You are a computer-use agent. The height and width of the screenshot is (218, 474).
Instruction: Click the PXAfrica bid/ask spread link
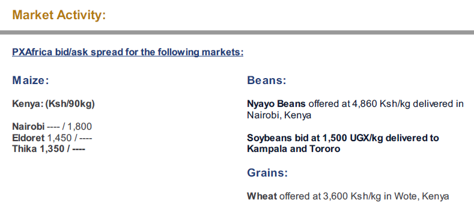pyautogui.click(x=127, y=52)
